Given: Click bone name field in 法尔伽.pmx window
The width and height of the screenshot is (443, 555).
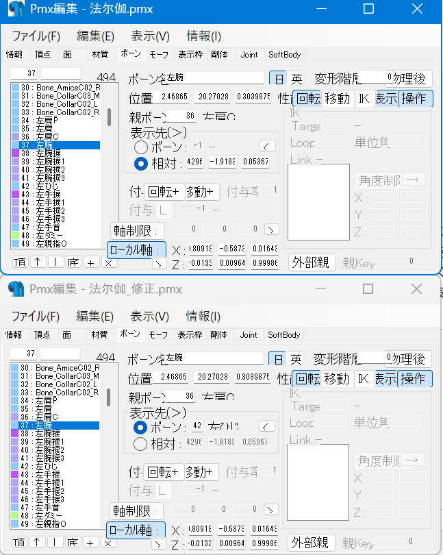Looking at the screenshot, I should coord(215,78).
